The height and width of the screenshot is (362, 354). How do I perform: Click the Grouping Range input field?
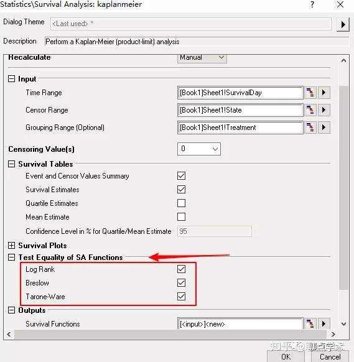[240, 128]
